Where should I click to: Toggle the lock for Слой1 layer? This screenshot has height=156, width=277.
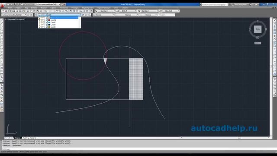[x=47, y=20]
